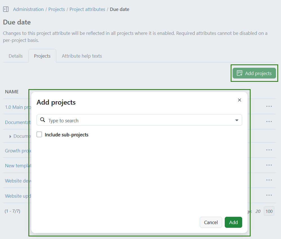The width and height of the screenshot is (281, 239).
Task: Click the Cancel button in the dialog
Action: click(211, 222)
